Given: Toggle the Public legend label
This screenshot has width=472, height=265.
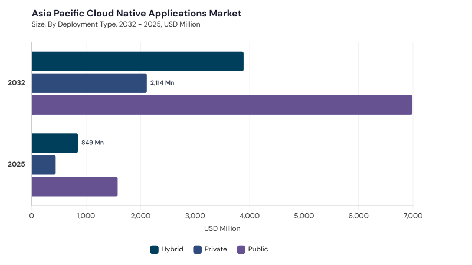Looking at the screenshot, I should coord(258,249).
